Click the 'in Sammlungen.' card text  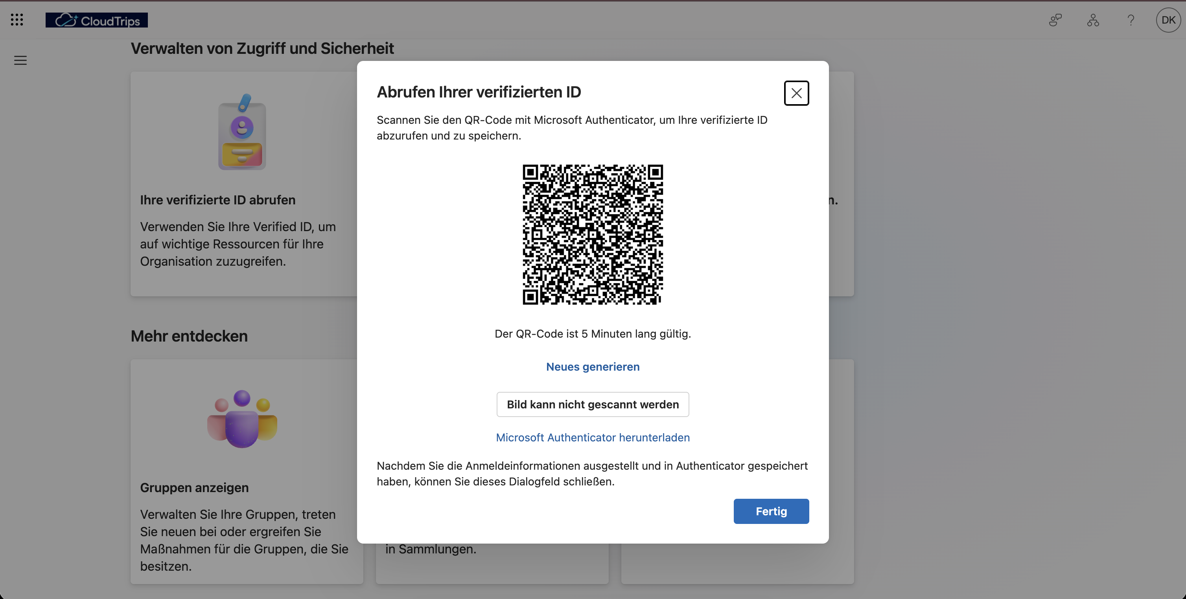tap(431, 549)
